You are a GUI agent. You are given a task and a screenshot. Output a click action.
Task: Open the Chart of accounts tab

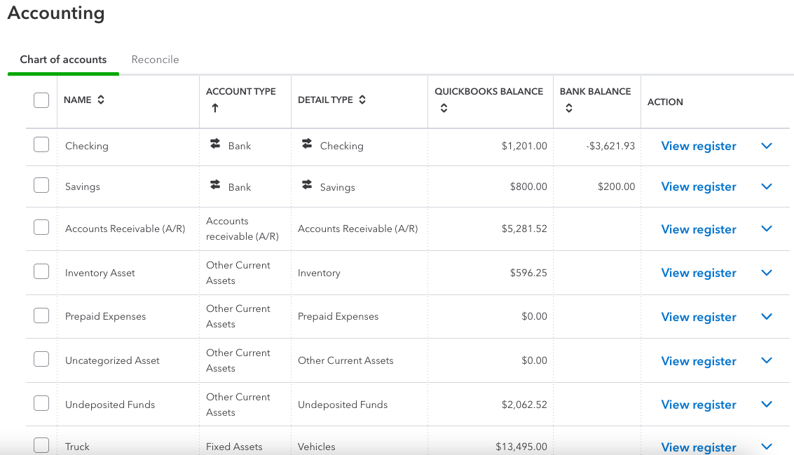pos(63,60)
